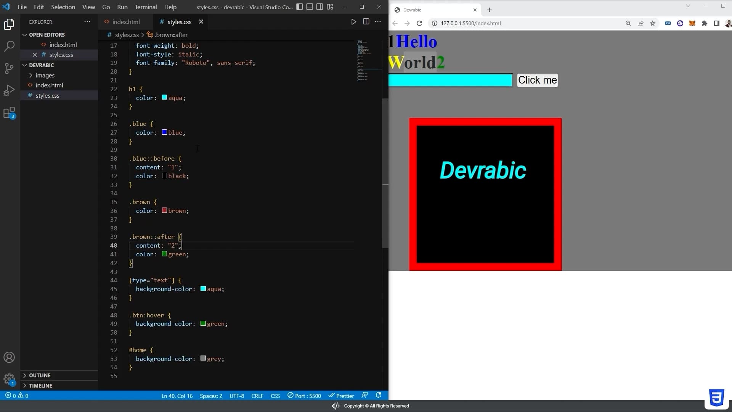Click the browser address bar URL

[470, 23]
